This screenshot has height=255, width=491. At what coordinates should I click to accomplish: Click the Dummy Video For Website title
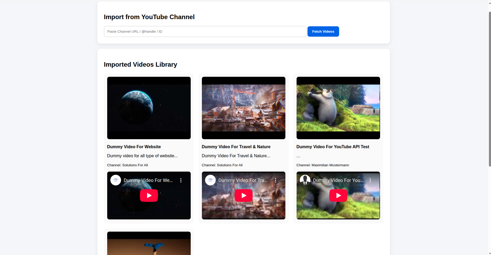[134, 147]
